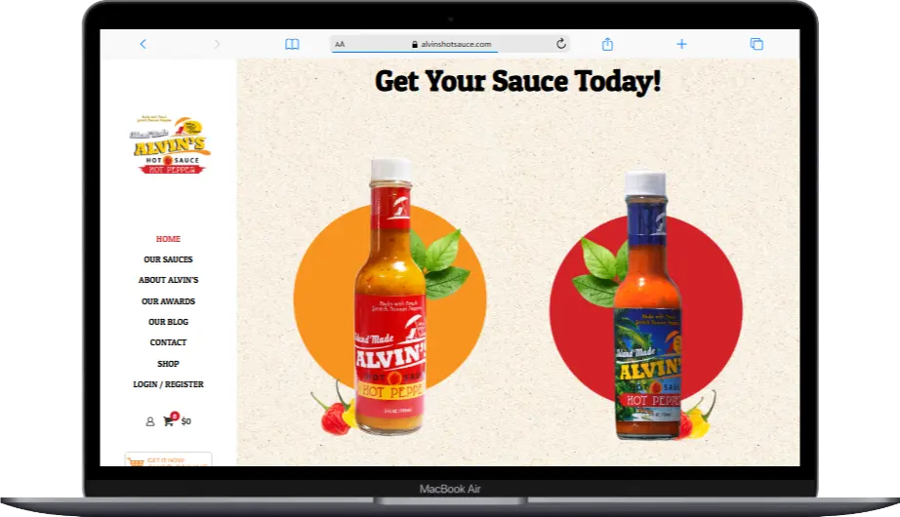The width and height of the screenshot is (900, 517).
Task: Open the AA reader text options
Action: [340, 44]
